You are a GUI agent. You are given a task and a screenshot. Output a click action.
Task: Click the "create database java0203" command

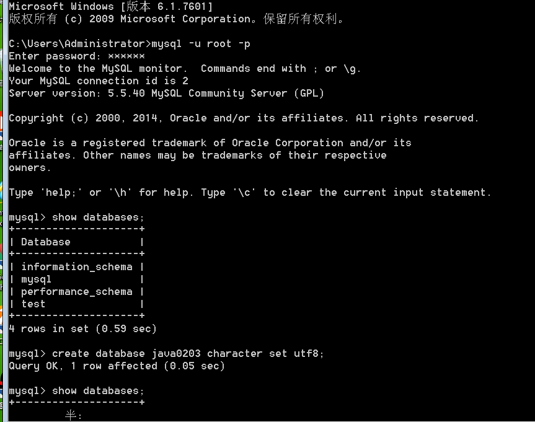point(188,353)
